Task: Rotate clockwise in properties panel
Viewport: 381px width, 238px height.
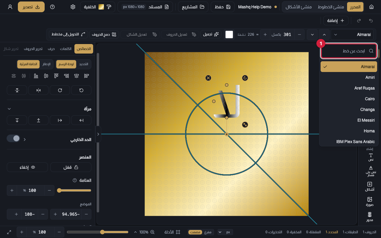Action: coord(60,90)
